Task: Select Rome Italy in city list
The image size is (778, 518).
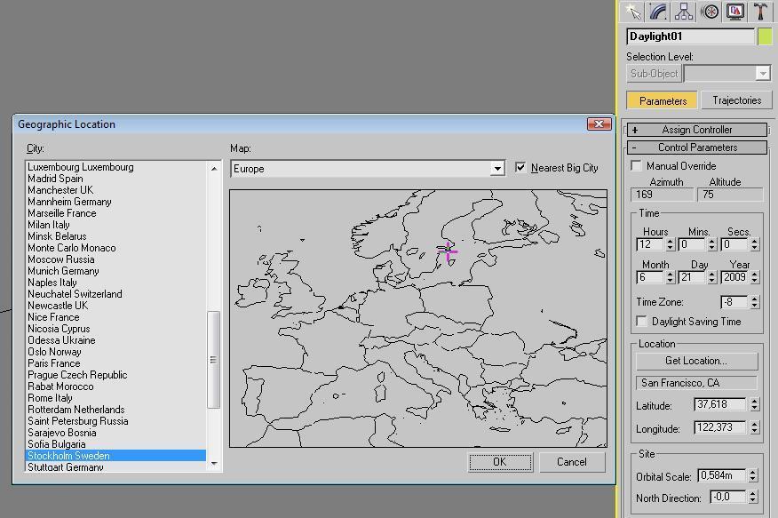Action: [115, 398]
